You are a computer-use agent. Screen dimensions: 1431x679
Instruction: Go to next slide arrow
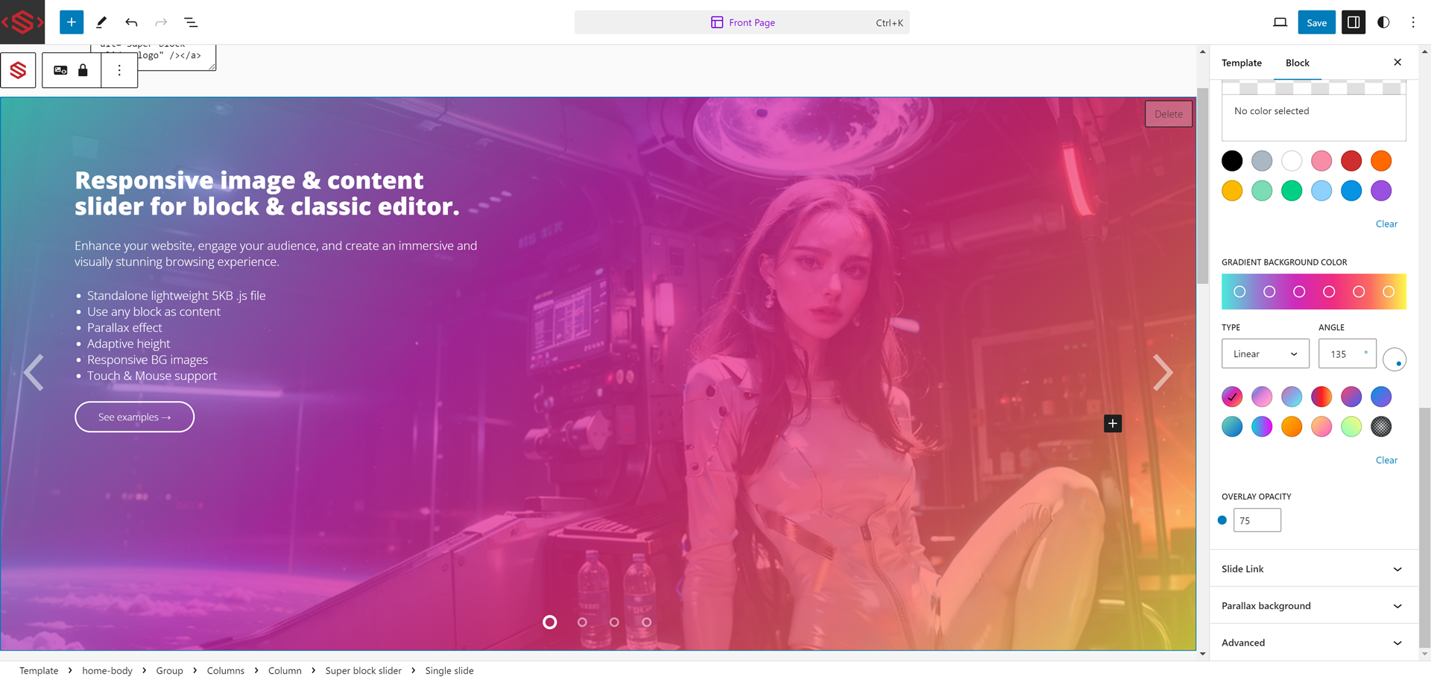pos(1163,373)
